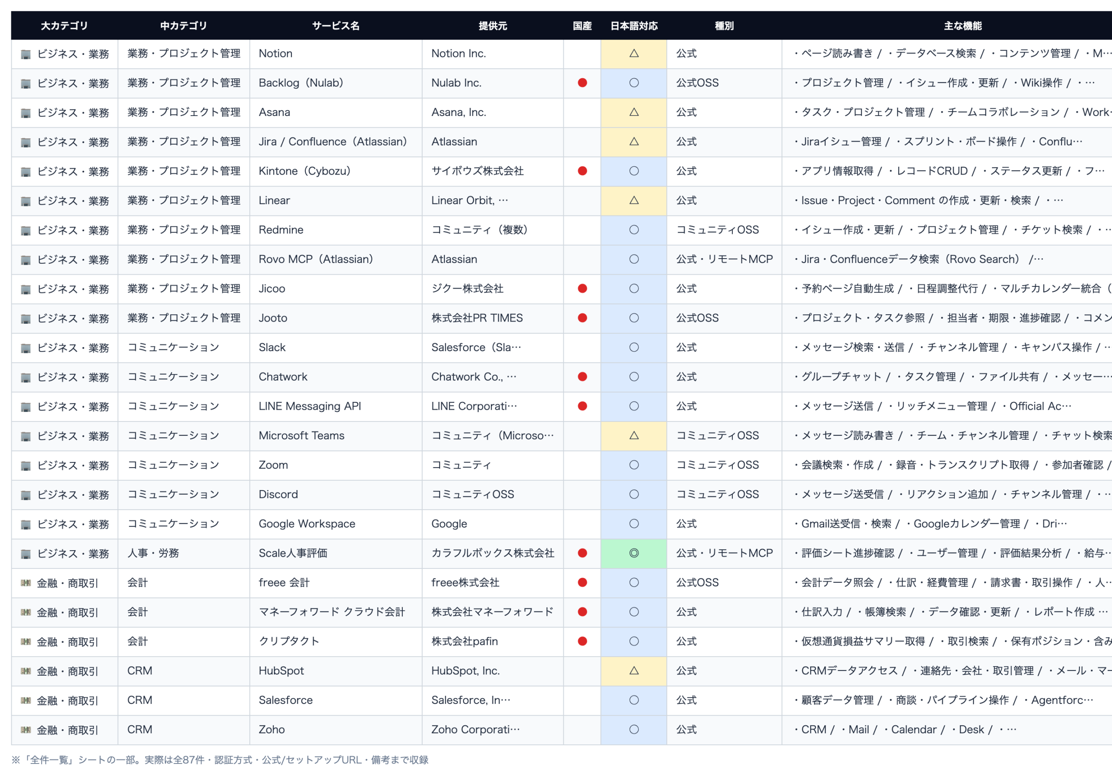Click コミュニティOSS type in the Zoom row
Image resolution: width=1112 pixels, height=777 pixels.
point(717,465)
